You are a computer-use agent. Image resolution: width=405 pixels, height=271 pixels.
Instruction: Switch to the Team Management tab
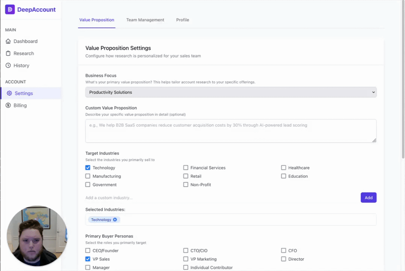[x=145, y=20]
